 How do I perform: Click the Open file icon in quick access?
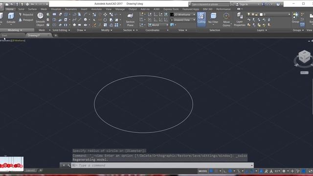(12, 4)
